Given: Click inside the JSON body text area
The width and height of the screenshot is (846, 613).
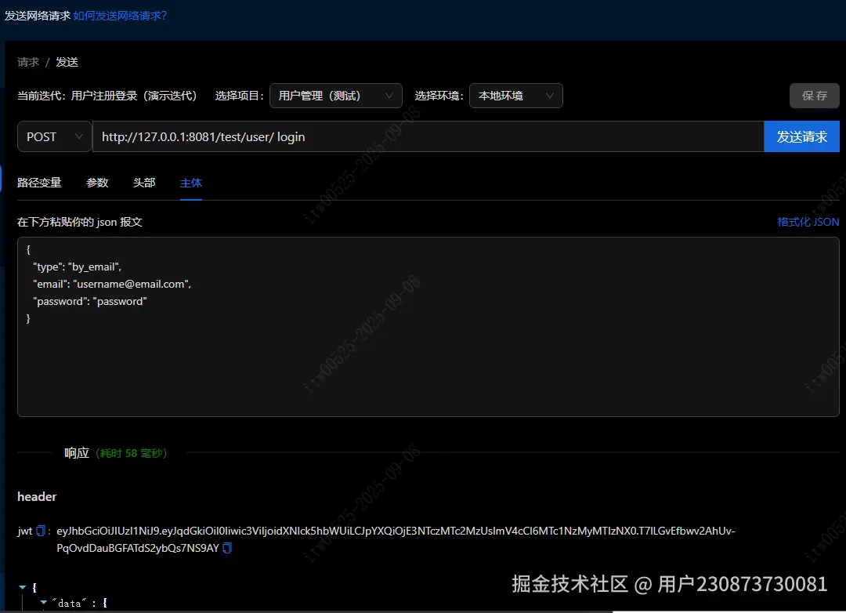Looking at the screenshot, I should click(x=428, y=327).
